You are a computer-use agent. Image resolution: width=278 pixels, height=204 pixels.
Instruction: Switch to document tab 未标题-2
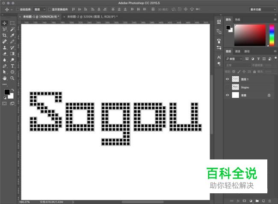(x=92, y=17)
